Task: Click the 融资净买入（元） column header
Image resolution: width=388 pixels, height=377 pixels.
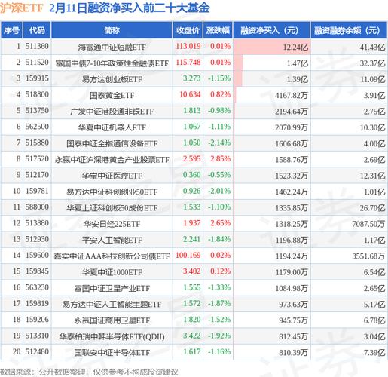Action: coord(272,30)
